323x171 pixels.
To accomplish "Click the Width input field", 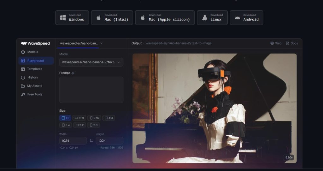I will [73, 141].
